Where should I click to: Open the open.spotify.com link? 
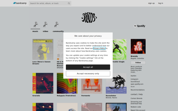[137, 84]
